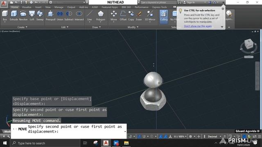Switch to the Home ribbon tab

(x=15, y=7)
